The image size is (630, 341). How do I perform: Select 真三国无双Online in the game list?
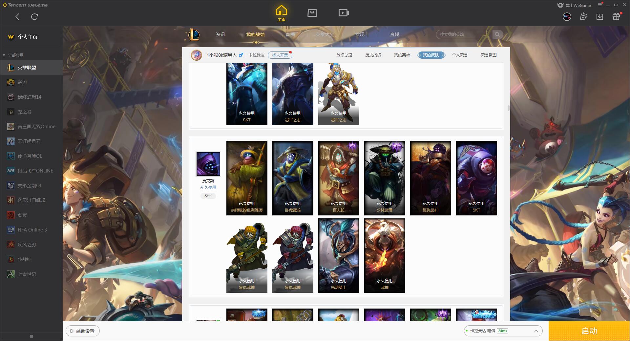click(x=31, y=127)
